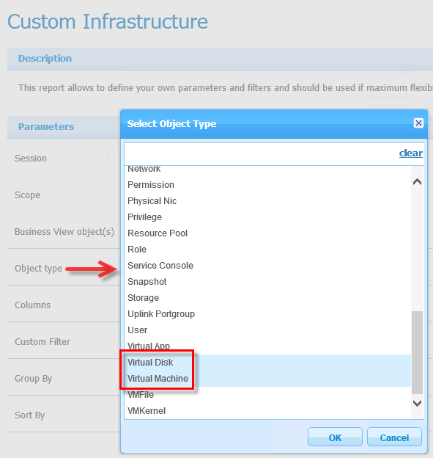Confirm selection with OK button
Image resolution: width=433 pixels, height=458 pixels.
(x=335, y=437)
